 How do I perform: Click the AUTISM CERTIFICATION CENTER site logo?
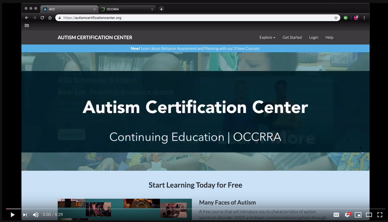(95, 37)
